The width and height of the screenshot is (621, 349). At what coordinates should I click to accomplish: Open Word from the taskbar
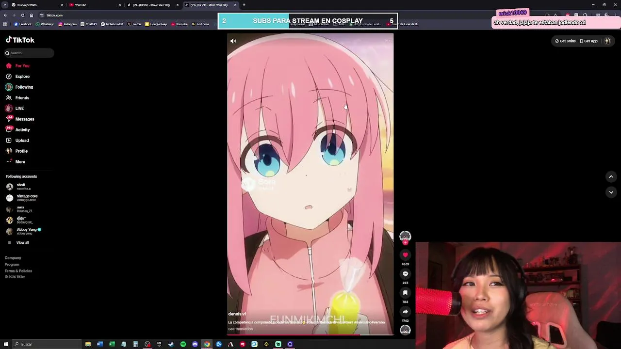[x=99, y=344]
